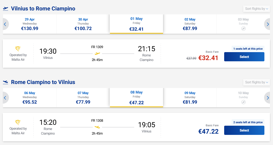Screen dimensions: 273x145
Task: Select 02 May Saturday €87.99 date tab
Action: pyautogui.click(x=189, y=24)
